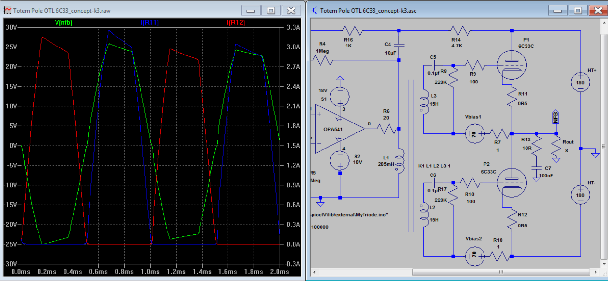Maximize the .asc schematic window
This screenshot has height=281, width=608.
tap(578, 11)
